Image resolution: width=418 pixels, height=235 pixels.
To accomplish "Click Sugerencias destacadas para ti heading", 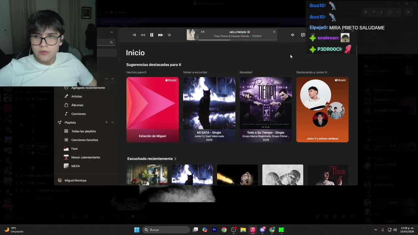I will pos(153,65).
